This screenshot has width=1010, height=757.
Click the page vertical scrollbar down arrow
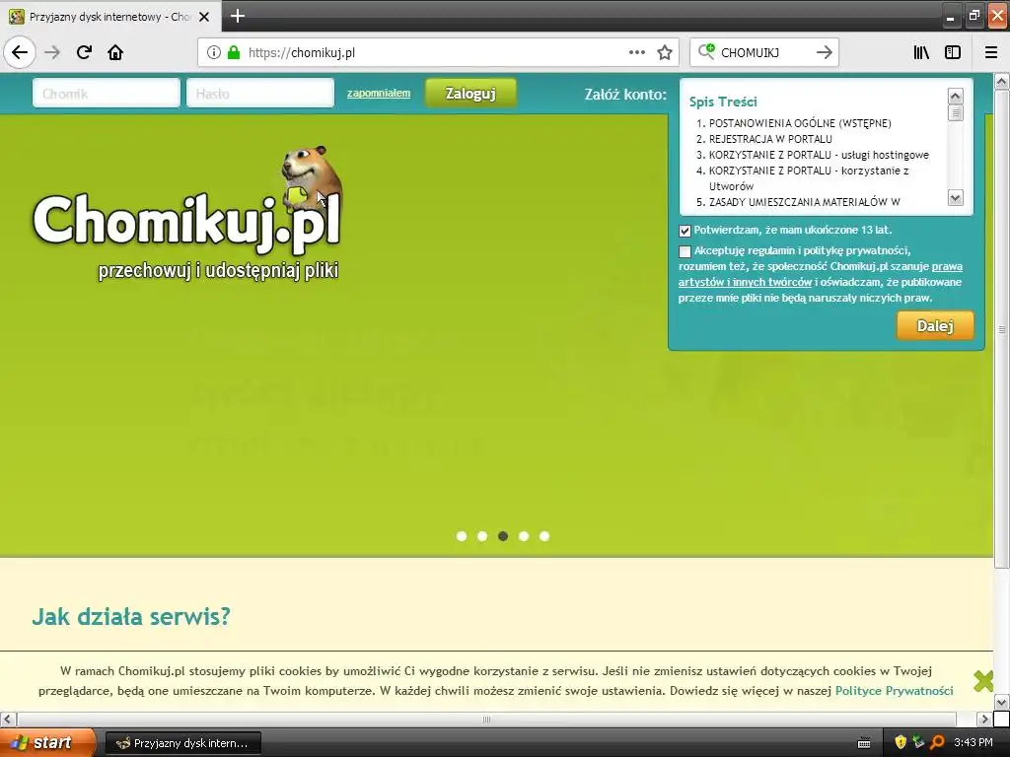point(1002,702)
